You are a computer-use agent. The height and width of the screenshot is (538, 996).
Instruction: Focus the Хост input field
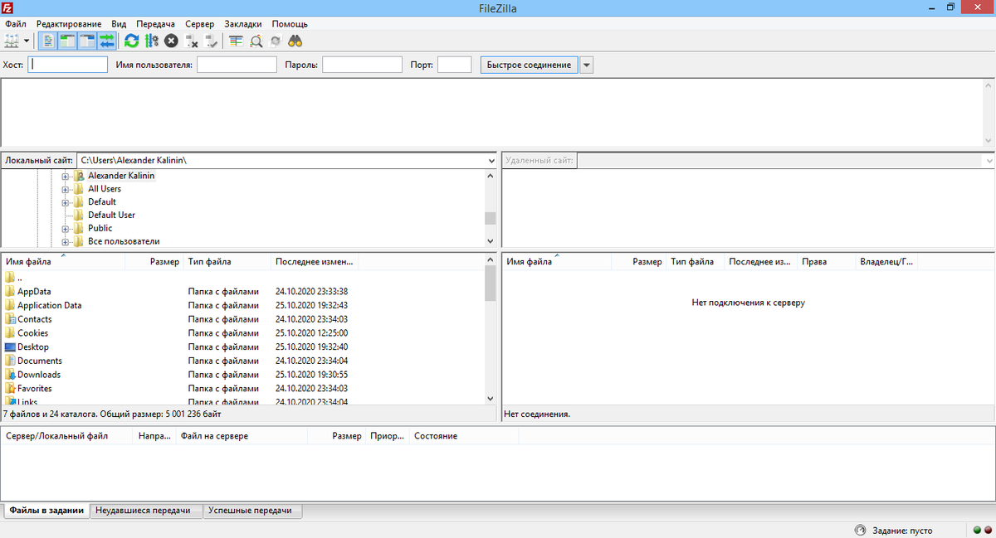[68, 65]
